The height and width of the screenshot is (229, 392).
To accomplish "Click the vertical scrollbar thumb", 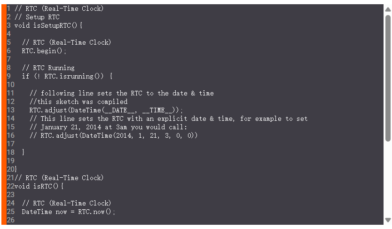I will (x=388, y=78).
